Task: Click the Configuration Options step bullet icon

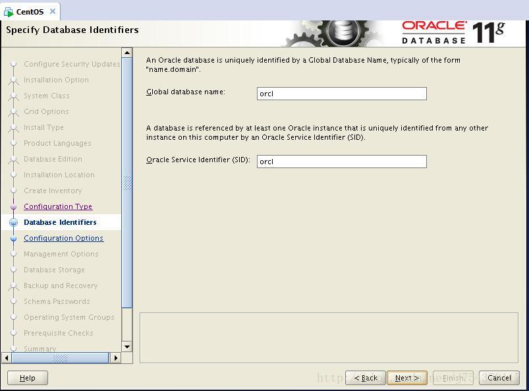Action: [13, 239]
